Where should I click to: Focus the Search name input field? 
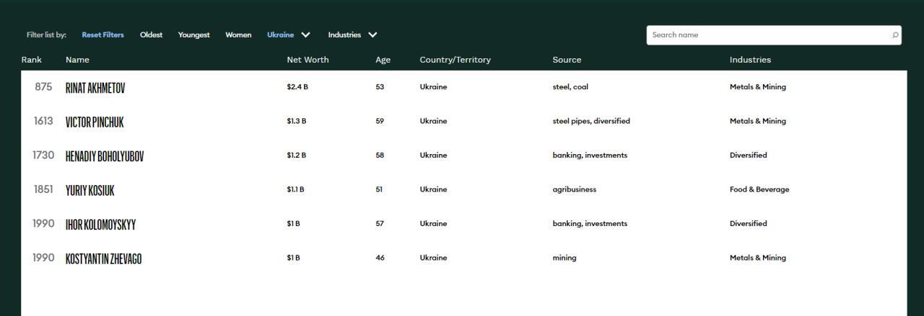pos(765,35)
